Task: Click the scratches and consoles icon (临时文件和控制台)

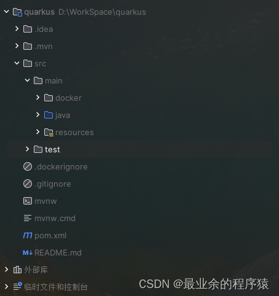Action: click(18, 286)
